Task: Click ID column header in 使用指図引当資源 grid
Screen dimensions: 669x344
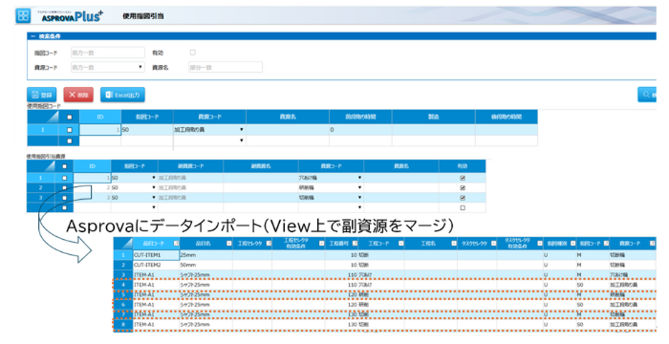Action: tap(92, 166)
